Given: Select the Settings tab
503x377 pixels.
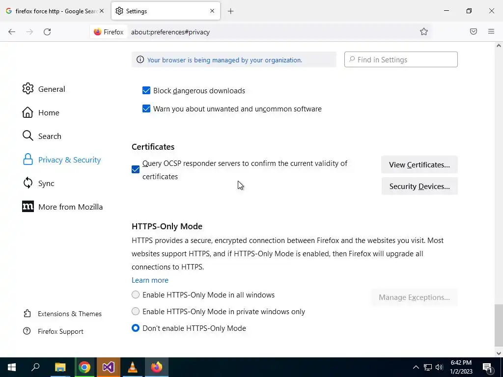Looking at the screenshot, I should click(166, 11).
